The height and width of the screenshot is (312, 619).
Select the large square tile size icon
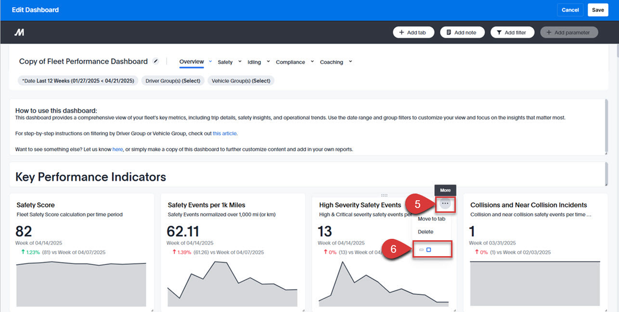pyautogui.click(x=429, y=250)
